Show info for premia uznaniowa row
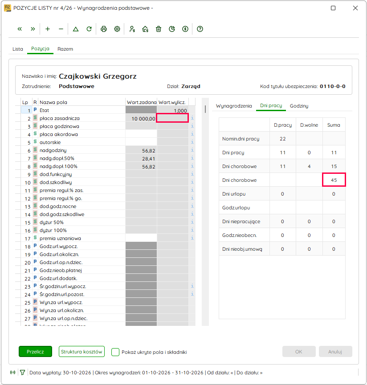Image resolution: width=367 pixels, height=385 pixels. [192, 238]
